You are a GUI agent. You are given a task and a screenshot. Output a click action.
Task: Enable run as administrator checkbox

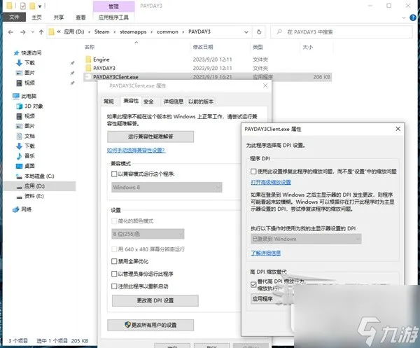(114, 274)
